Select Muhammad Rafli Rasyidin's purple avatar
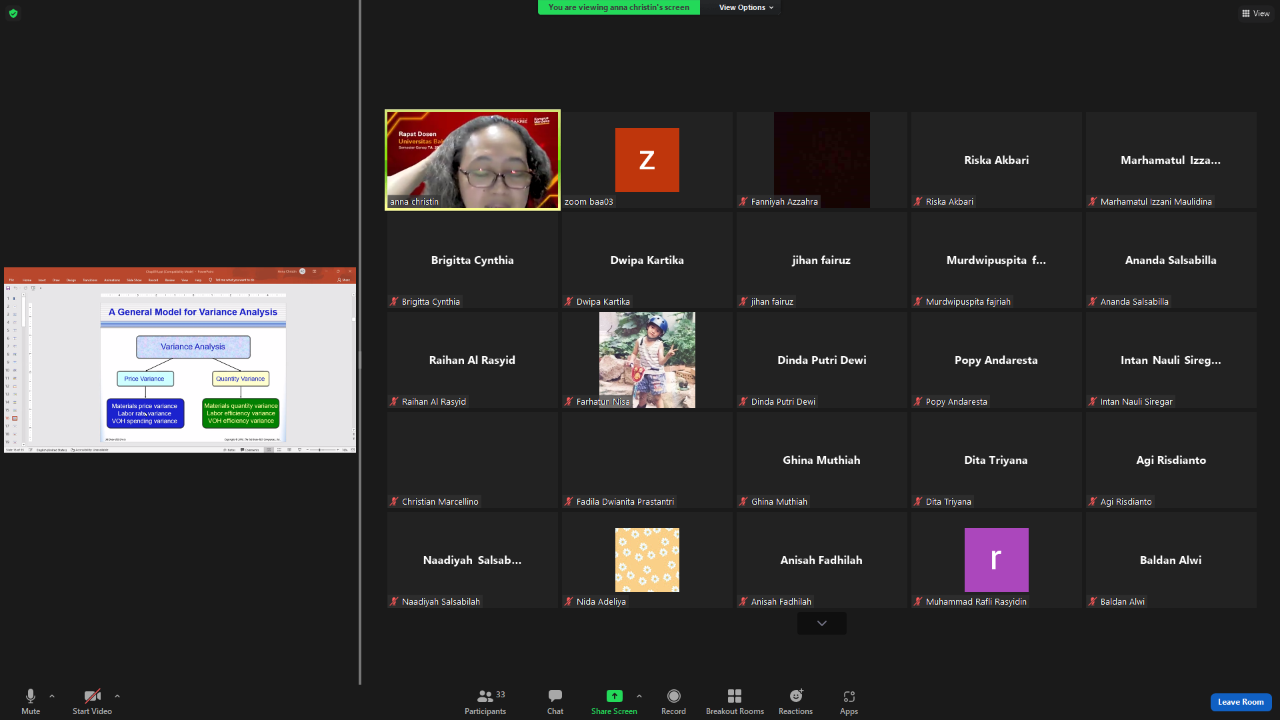Image resolution: width=1280 pixels, height=720 pixels. click(997, 560)
